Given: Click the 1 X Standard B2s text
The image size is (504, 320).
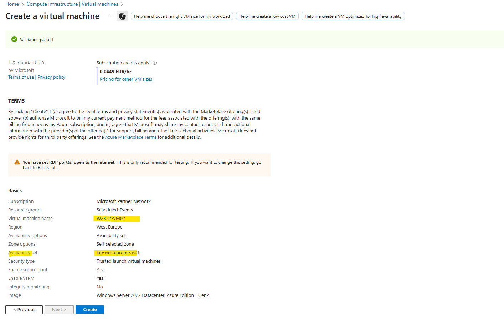Looking at the screenshot, I should click(x=27, y=62).
